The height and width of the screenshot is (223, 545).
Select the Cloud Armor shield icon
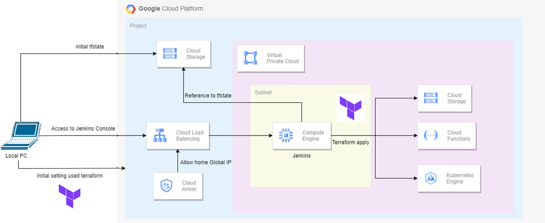pos(167,186)
